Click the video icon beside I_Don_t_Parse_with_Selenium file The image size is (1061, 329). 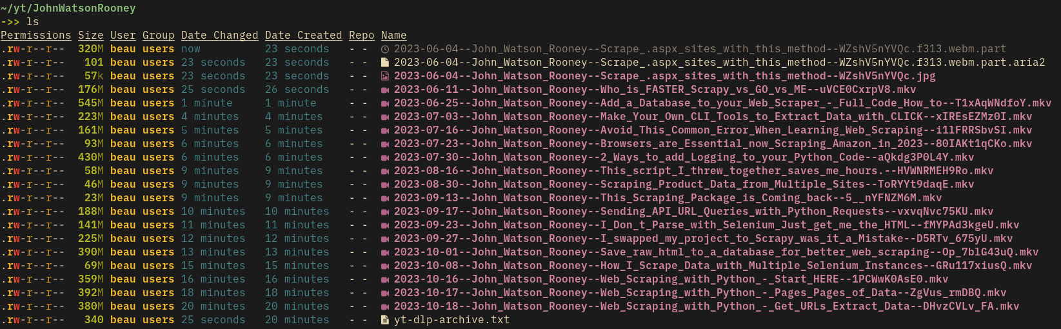click(x=385, y=225)
